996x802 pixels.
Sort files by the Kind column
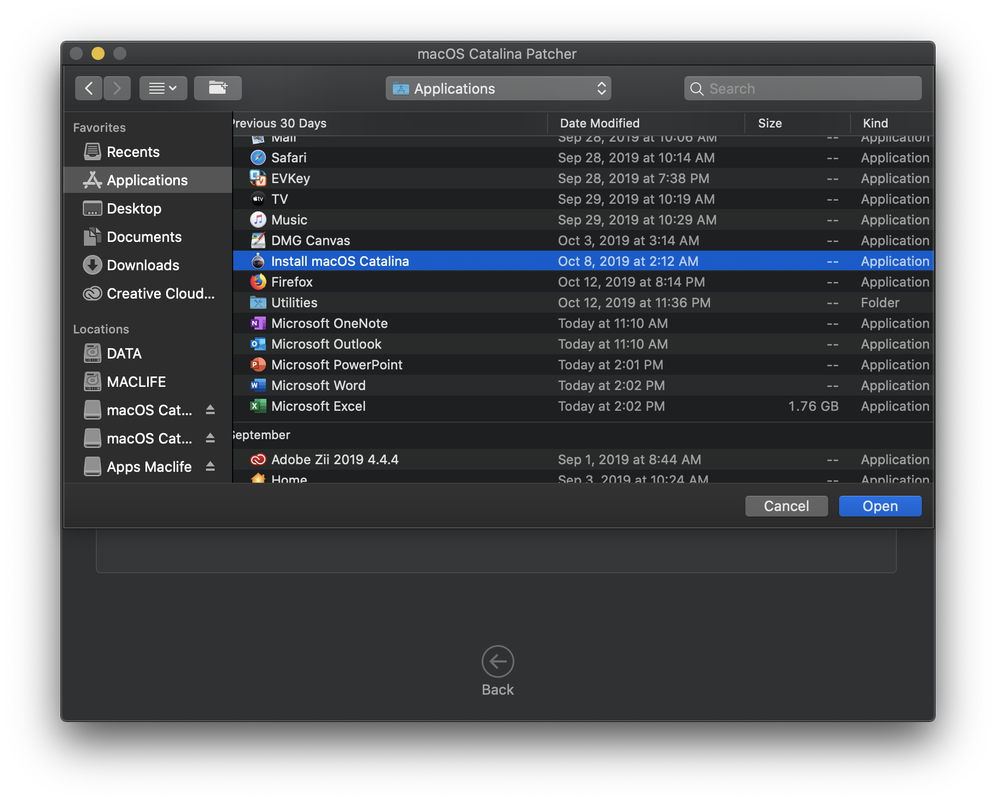point(874,123)
